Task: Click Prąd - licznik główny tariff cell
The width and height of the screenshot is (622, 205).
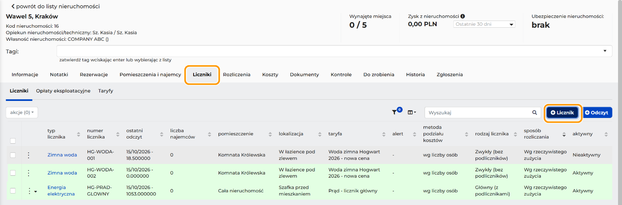Action: click(x=353, y=191)
